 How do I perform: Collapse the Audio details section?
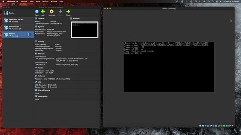[x=40, y=68]
